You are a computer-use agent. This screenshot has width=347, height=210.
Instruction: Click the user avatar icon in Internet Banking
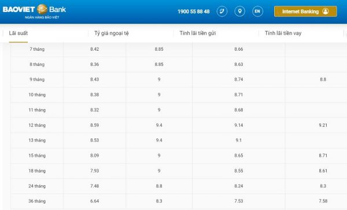pos(326,12)
